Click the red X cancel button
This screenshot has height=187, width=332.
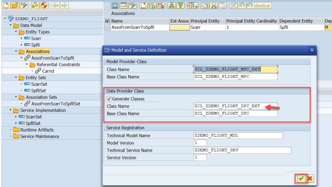point(309,179)
